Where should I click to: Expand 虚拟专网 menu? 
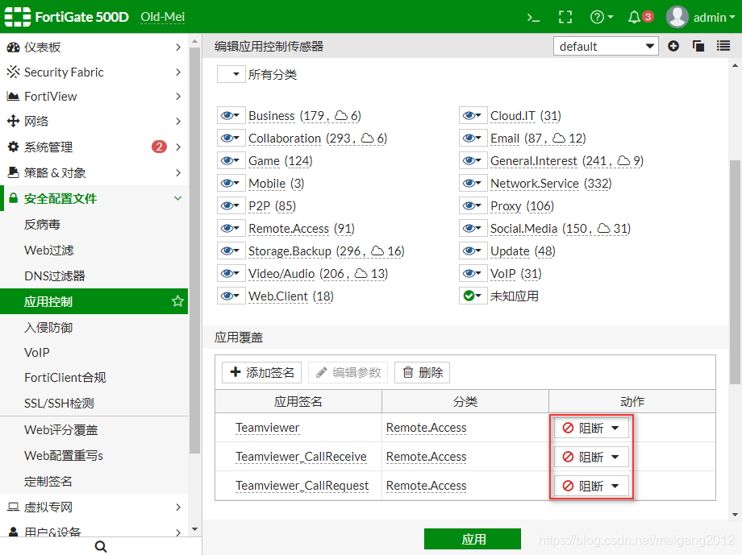click(x=94, y=507)
